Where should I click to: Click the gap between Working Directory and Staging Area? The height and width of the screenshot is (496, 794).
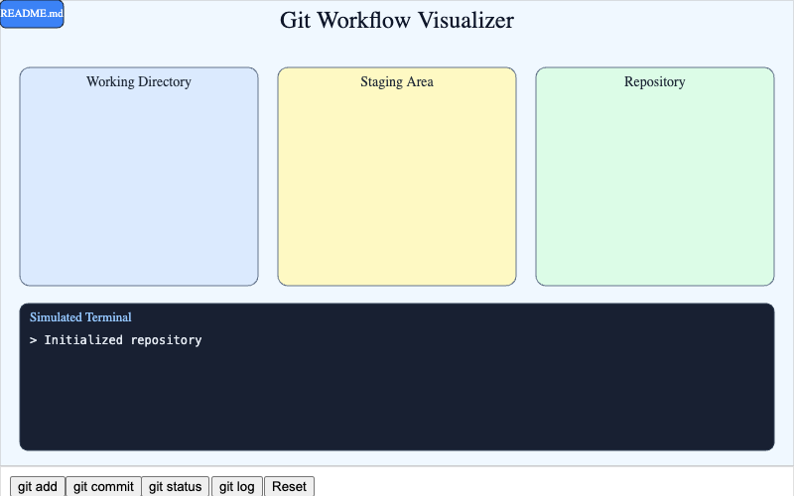pyautogui.click(x=268, y=179)
